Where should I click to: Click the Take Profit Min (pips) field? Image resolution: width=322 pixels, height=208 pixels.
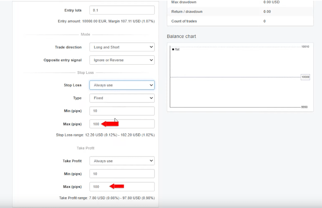pos(122,174)
